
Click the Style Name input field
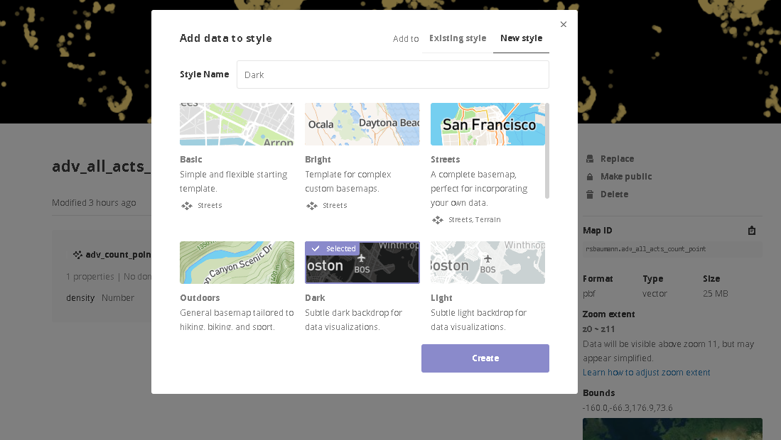393,75
